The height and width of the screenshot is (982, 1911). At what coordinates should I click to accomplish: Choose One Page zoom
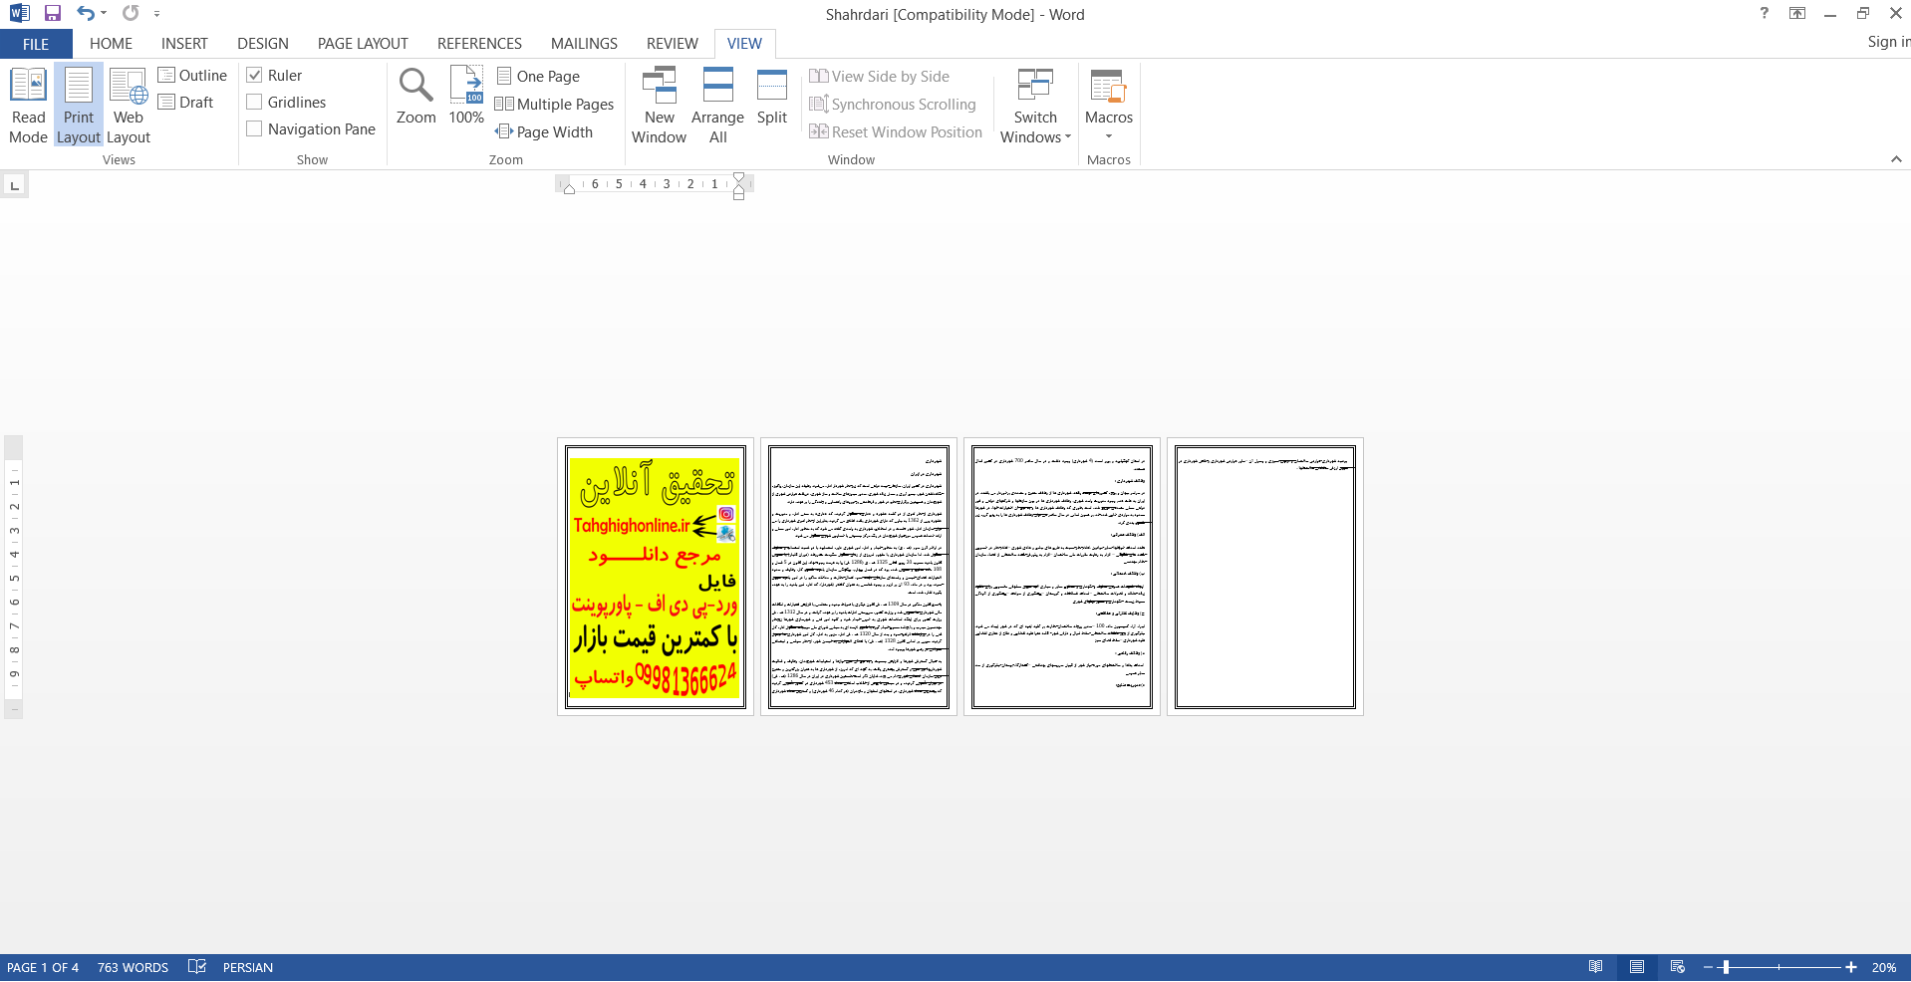tap(538, 77)
